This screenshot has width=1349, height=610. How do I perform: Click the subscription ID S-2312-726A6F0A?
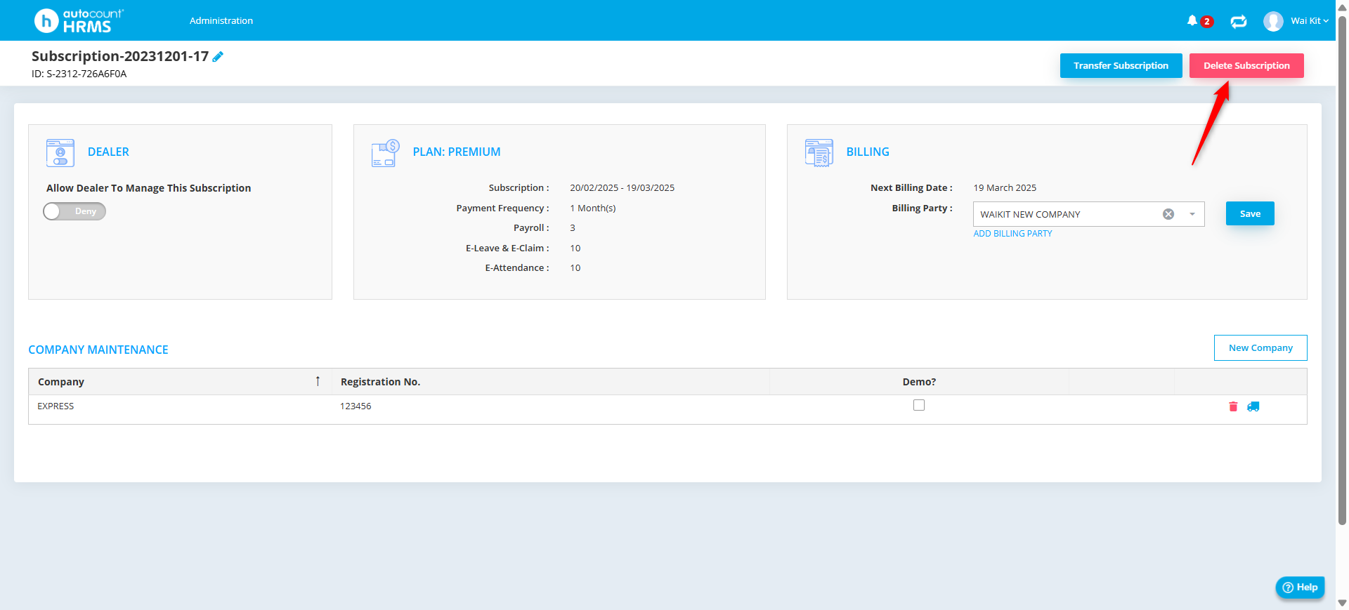(79, 74)
